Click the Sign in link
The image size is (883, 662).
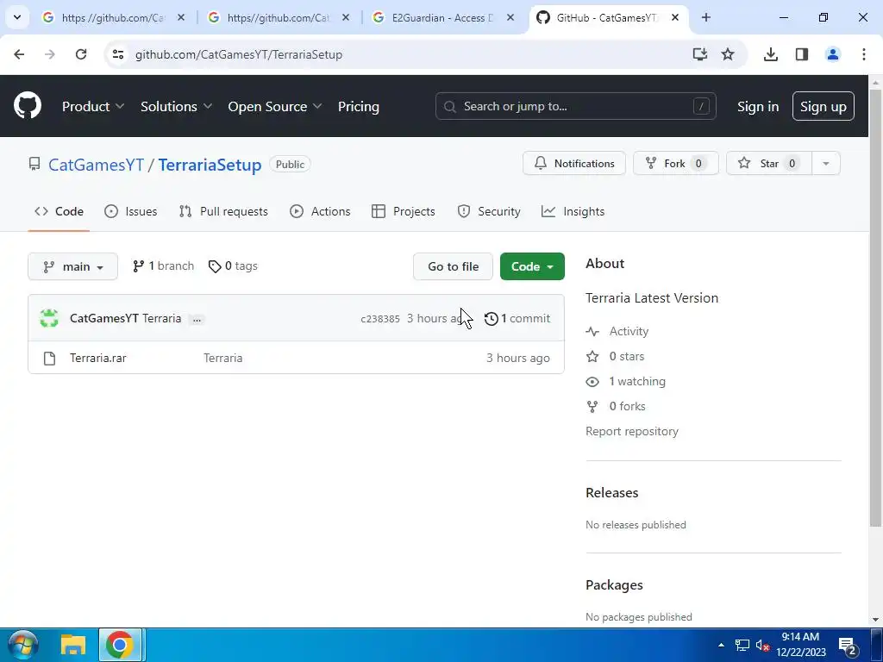[757, 106]
